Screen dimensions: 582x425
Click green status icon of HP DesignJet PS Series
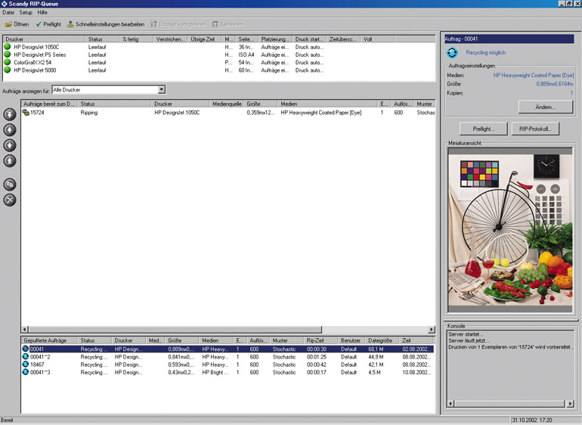(8, 54)
